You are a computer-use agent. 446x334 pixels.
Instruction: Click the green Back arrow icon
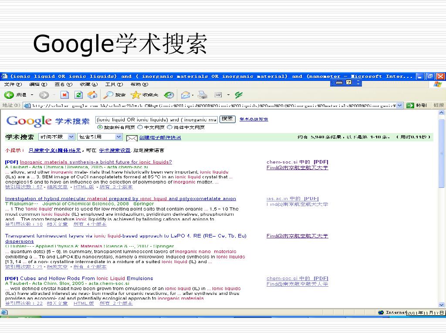point(9,95)
